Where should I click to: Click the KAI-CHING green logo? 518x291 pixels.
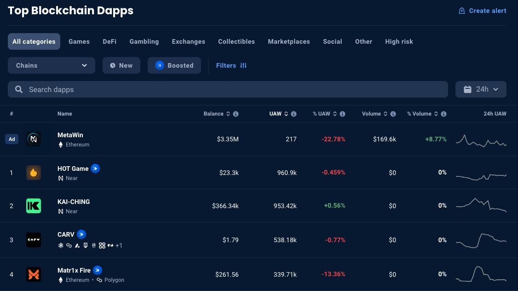pos(34,206)
